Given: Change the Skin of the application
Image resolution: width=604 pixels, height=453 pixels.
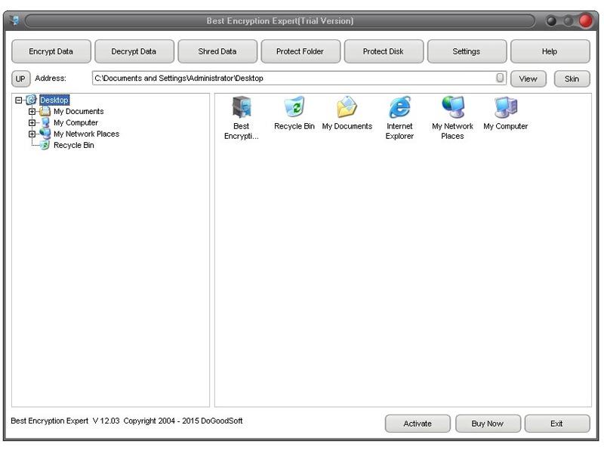Looking at the screenshot, I should pos(572,79).
